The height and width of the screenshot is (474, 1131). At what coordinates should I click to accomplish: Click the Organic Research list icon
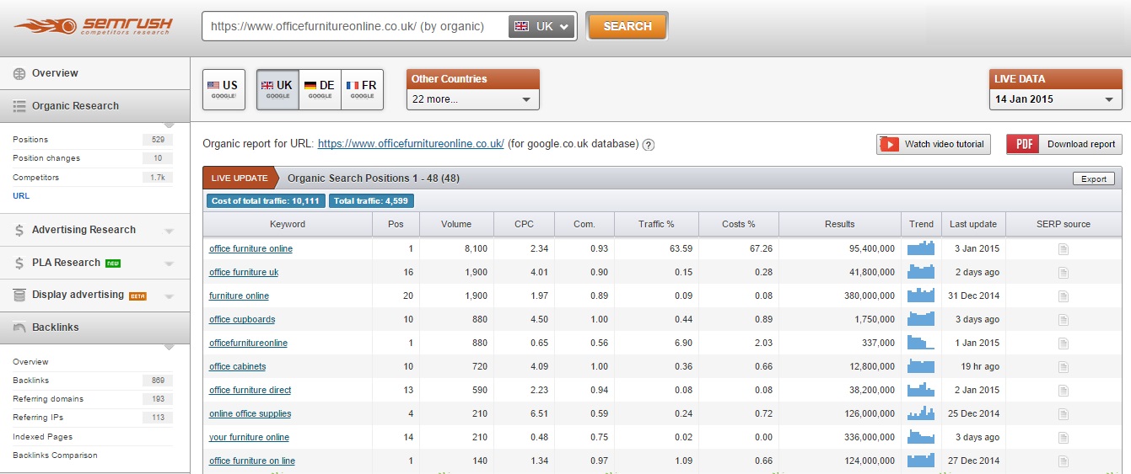tap(19, 106)
